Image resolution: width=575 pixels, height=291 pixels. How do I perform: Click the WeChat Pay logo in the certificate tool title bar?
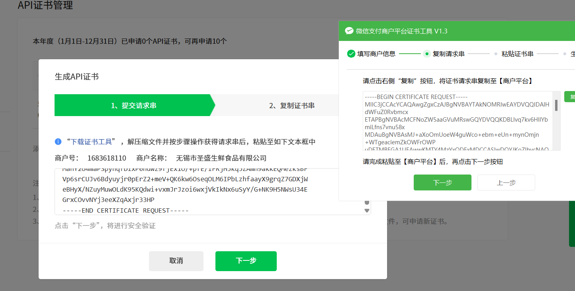pyautogui.click(x=349, y=31)
